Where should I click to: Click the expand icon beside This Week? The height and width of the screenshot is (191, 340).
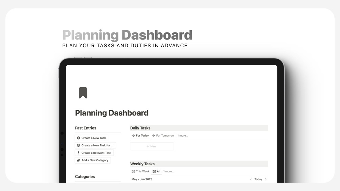[133, 171]
